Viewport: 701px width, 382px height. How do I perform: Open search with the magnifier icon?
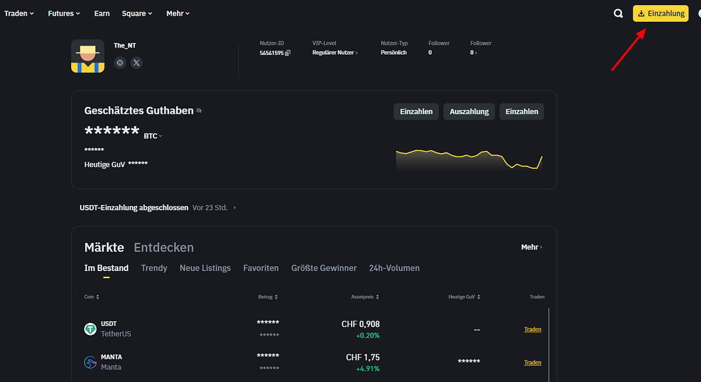coord(618,13)
